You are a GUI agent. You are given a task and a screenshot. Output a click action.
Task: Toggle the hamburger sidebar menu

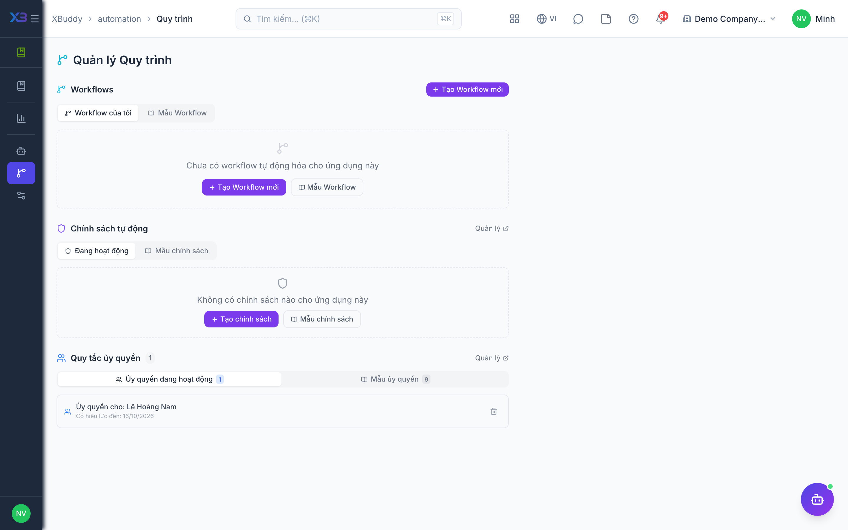coord(35,19)
